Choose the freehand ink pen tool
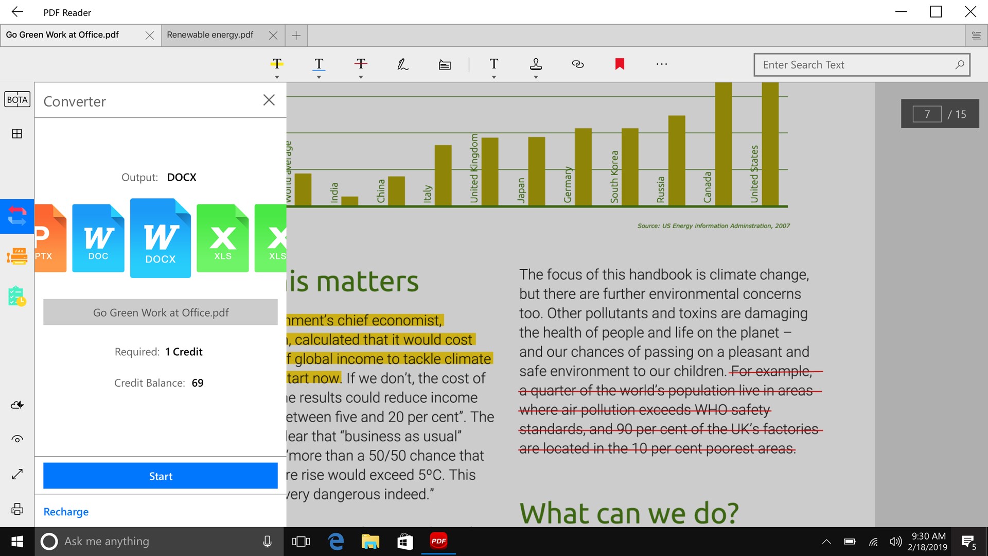The image size is (988, 556). pos(402,64)
